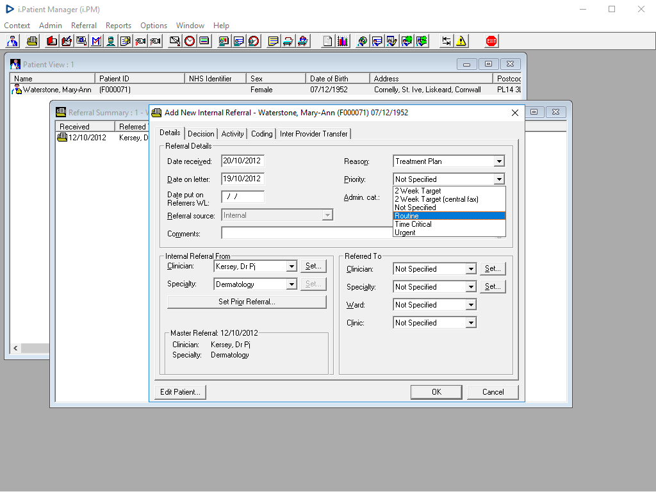
Task: Click the person with disc toolbar icon
Action: [x=363, y=41]
